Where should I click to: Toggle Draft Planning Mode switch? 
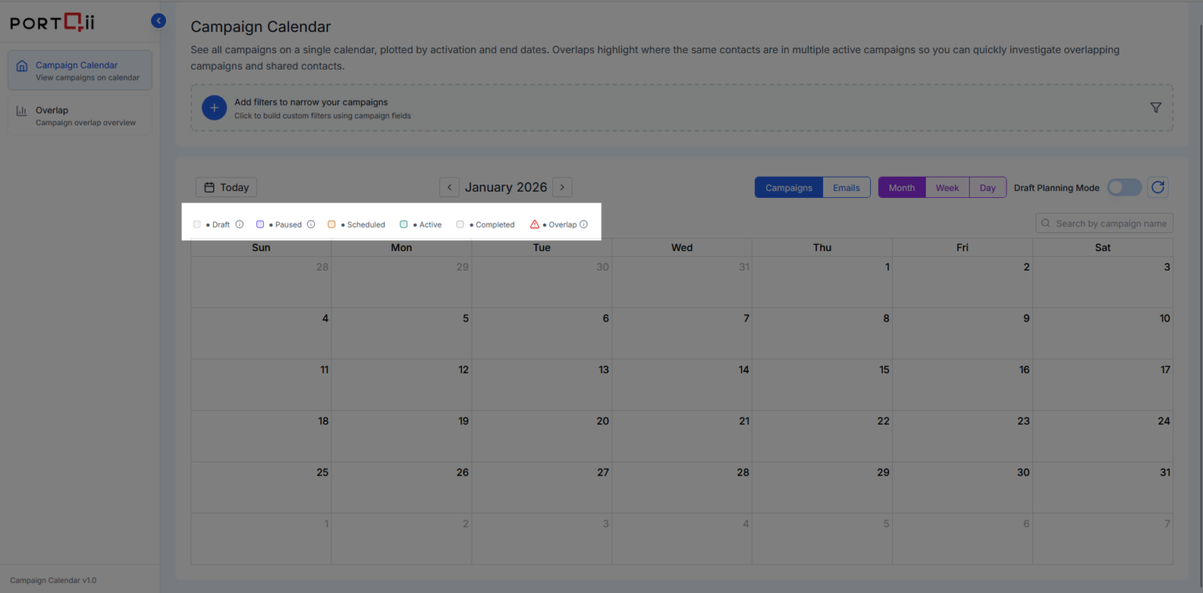[1123, 188]
